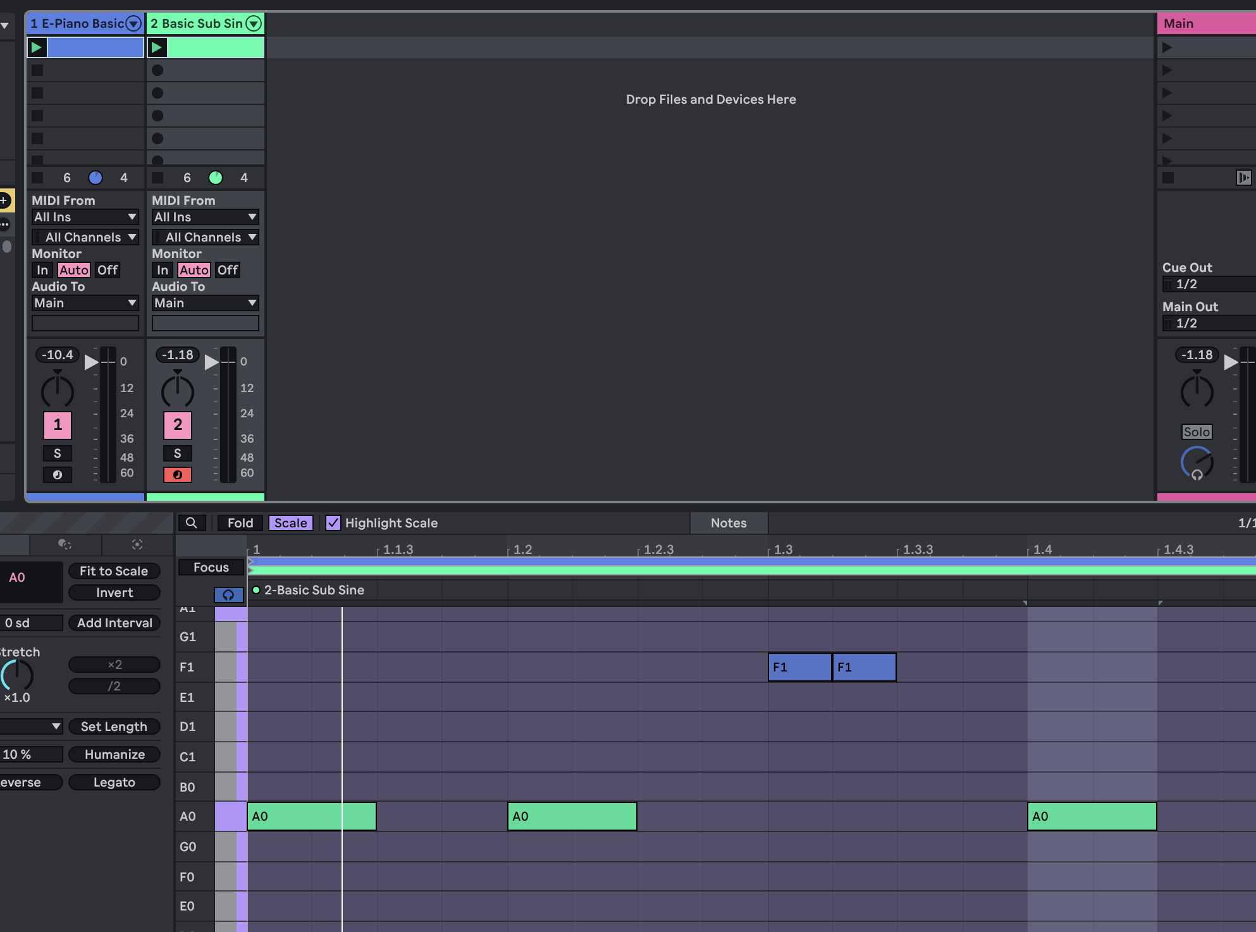Toggle the Highlight Scale checkbox

pyautogui.click(x=333, y=523)
